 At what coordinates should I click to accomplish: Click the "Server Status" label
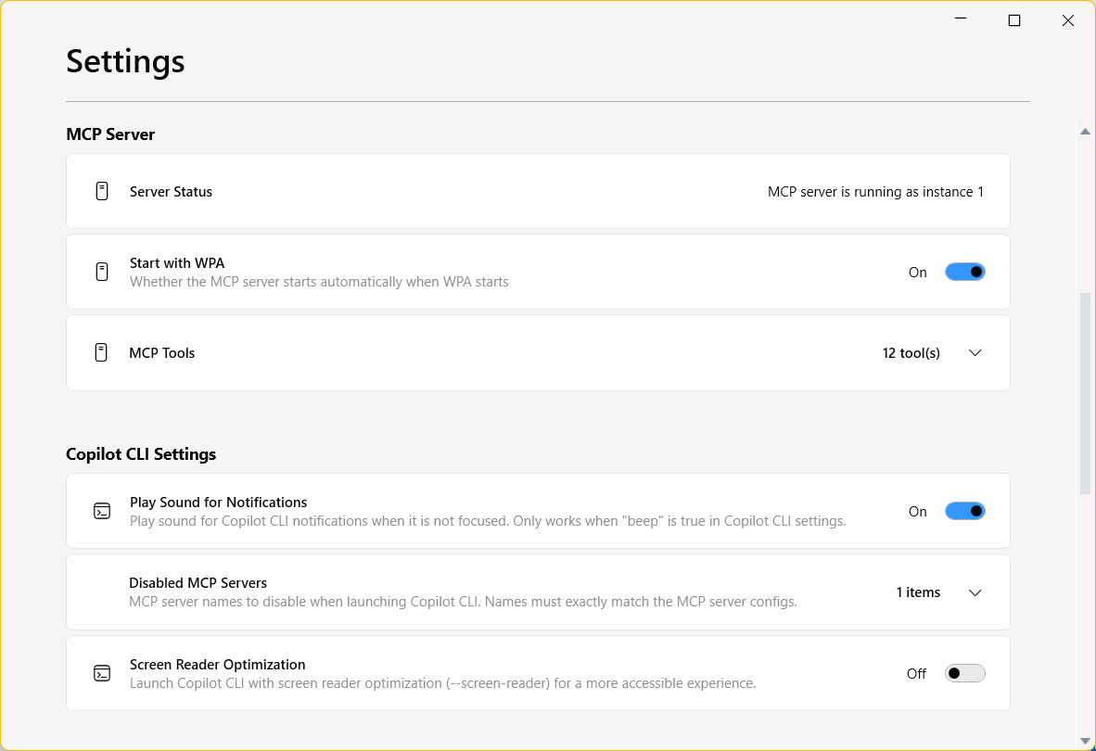coord(171,191)
